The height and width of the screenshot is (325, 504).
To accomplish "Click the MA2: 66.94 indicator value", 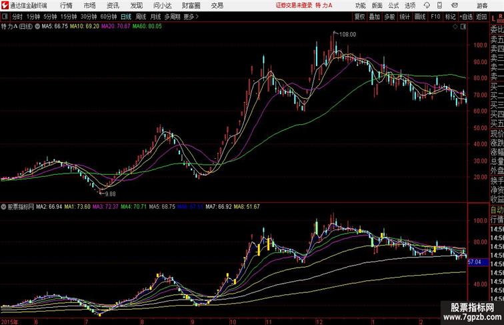I will 49,207.
